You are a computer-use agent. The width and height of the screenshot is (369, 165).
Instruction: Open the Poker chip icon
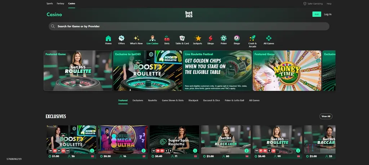click(x=223, y=38)
